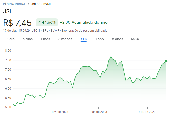Image resolution: width=169 pixels, height=115 pixels.
Task: Click the JSLG3 • BVMF breadcrumb
Action: (42, 4)
